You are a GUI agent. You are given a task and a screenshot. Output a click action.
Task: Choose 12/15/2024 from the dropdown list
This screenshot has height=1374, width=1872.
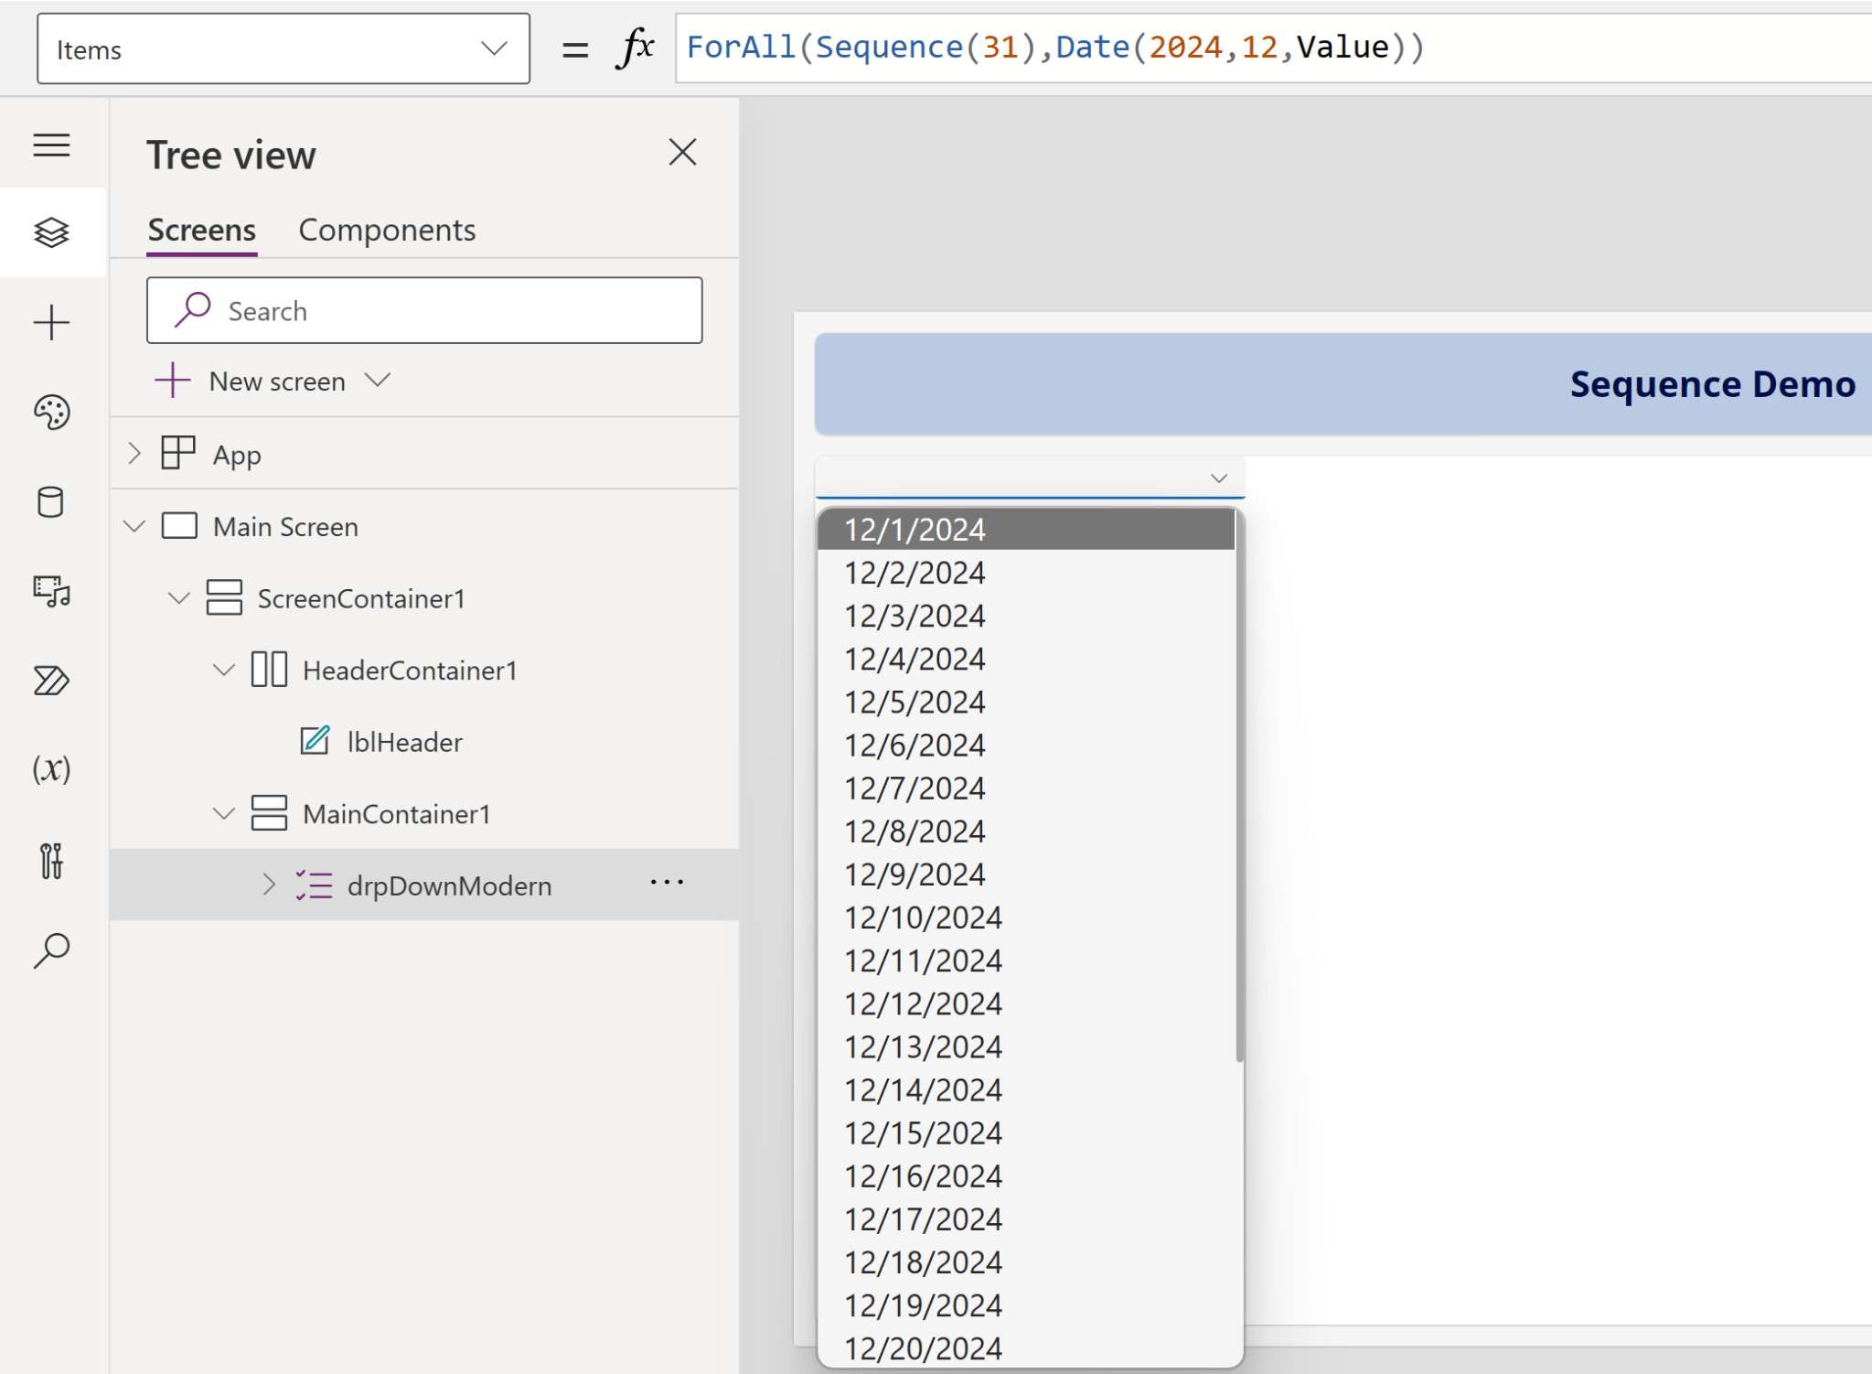[923, 1132]
